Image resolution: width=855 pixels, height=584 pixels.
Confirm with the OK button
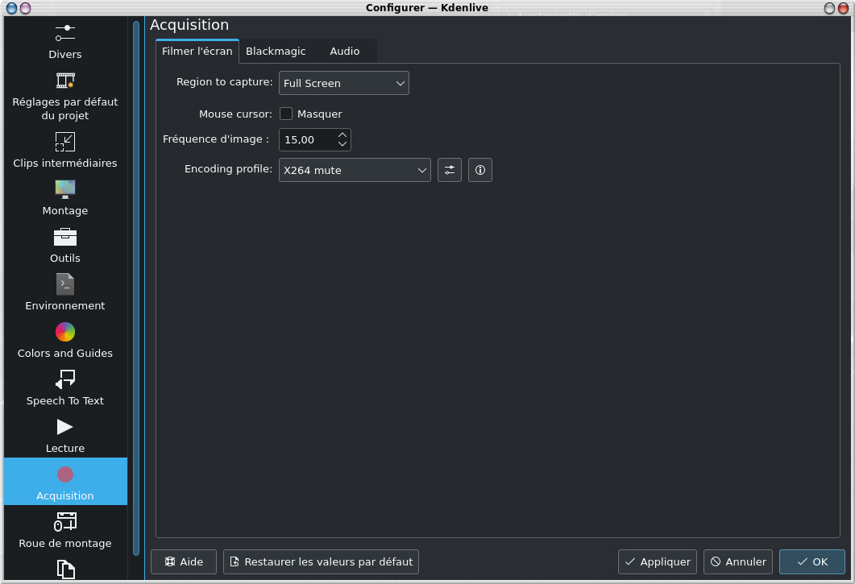click(x=812, y=561)
